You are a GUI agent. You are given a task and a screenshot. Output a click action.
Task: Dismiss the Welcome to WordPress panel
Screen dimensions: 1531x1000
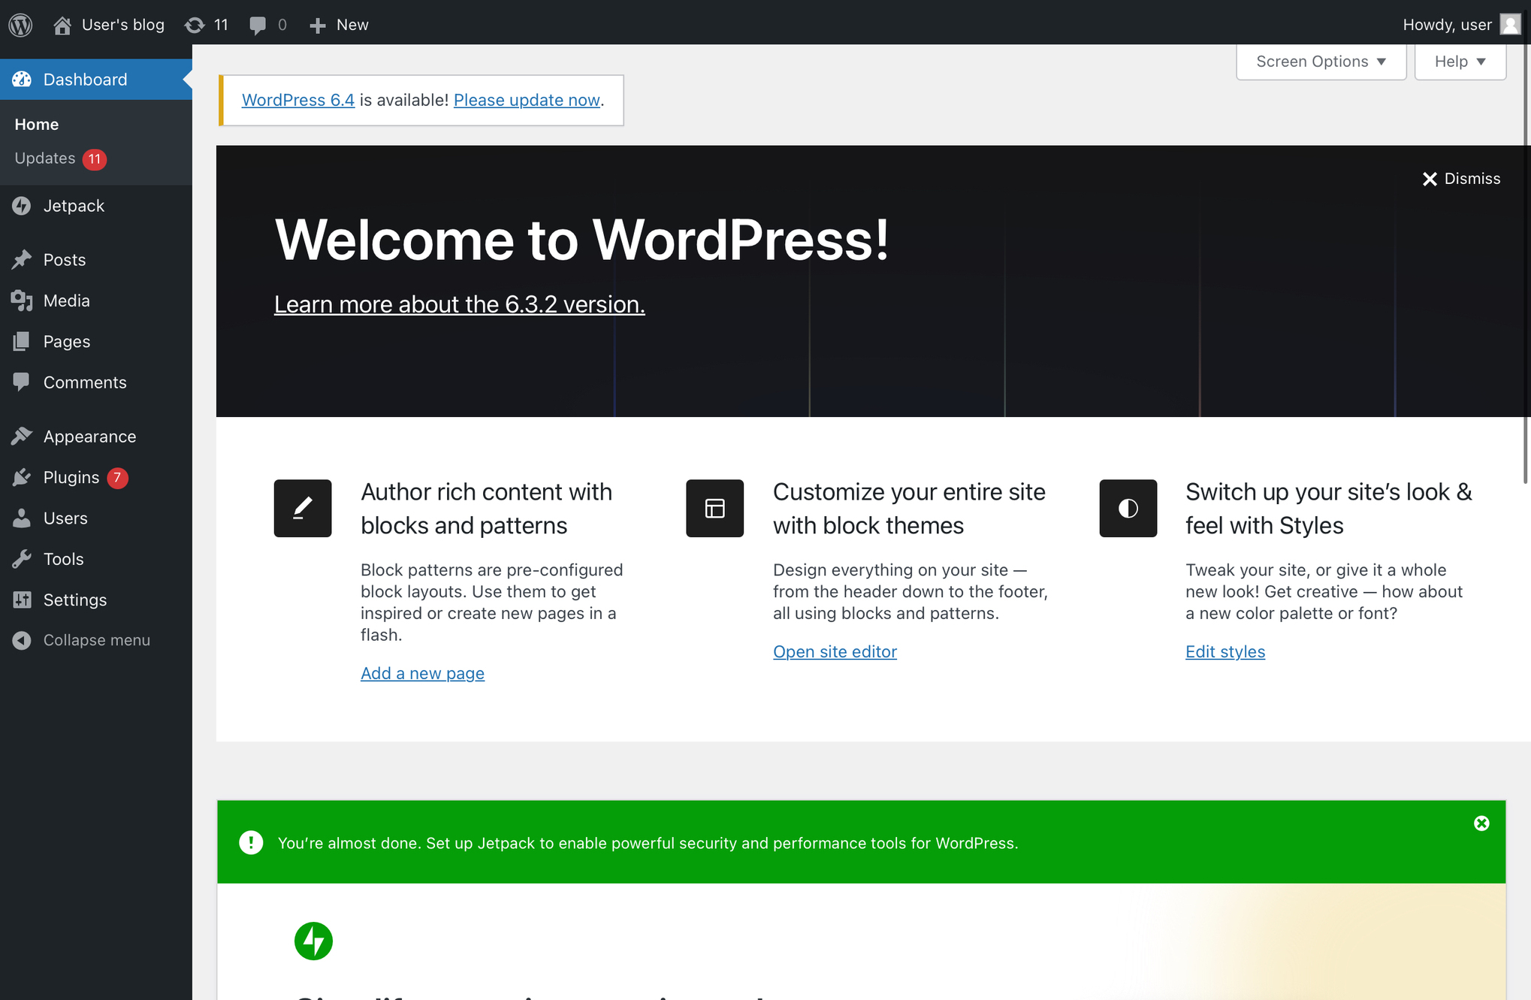pyautogui.click(x=1461, y=179)
